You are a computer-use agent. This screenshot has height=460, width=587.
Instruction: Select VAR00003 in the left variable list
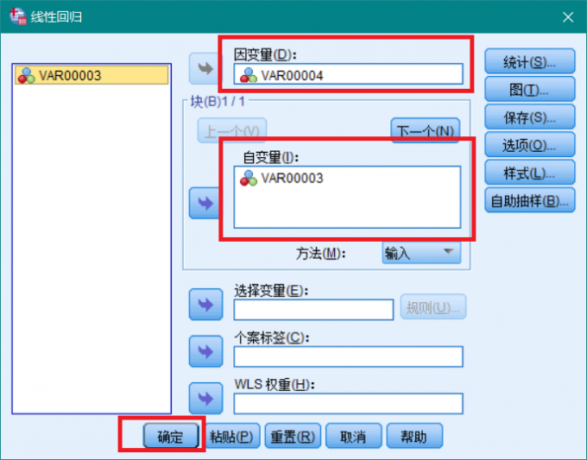[92, 75]
